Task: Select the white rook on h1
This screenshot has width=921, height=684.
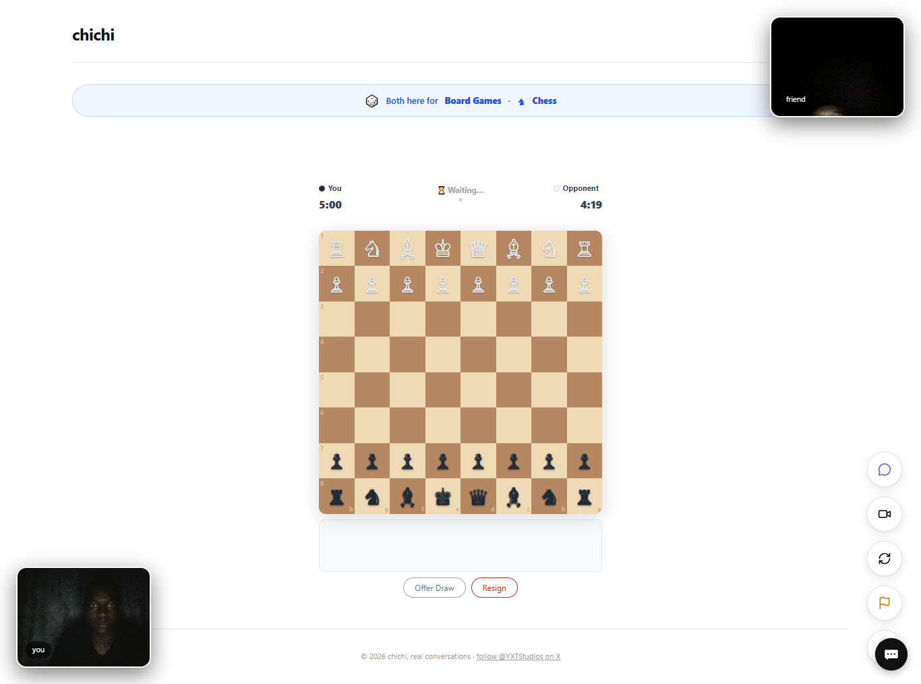Action: pos(336,249)
